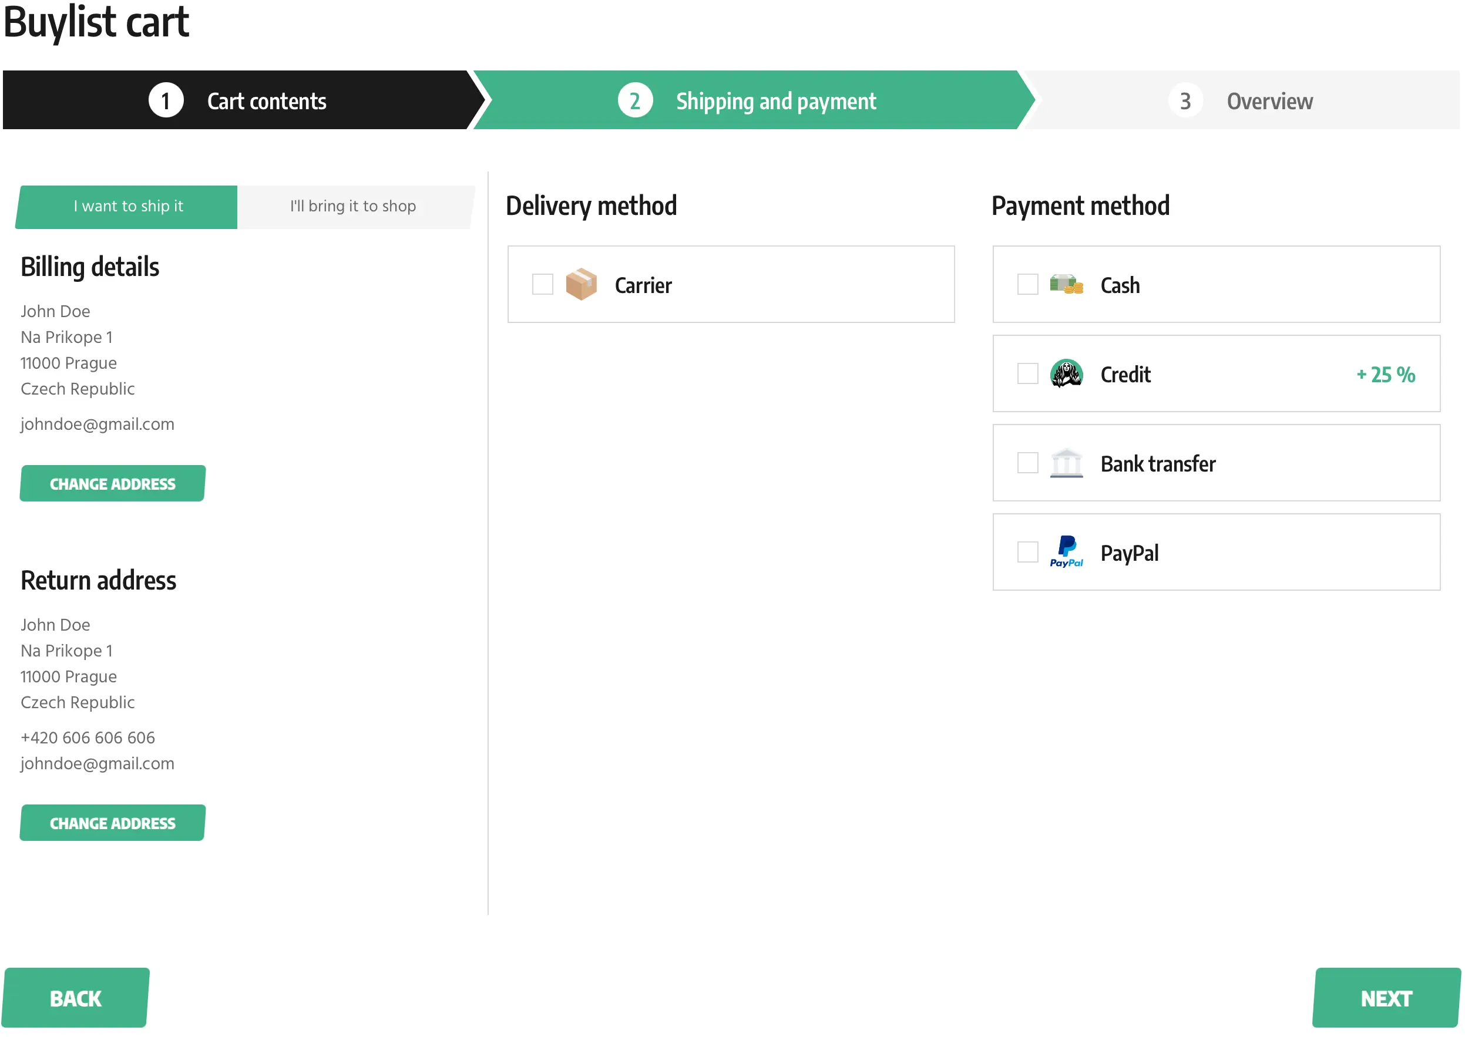
Task: Click the '+ 25 %' credit bonus
Action: pos(1386,375)
